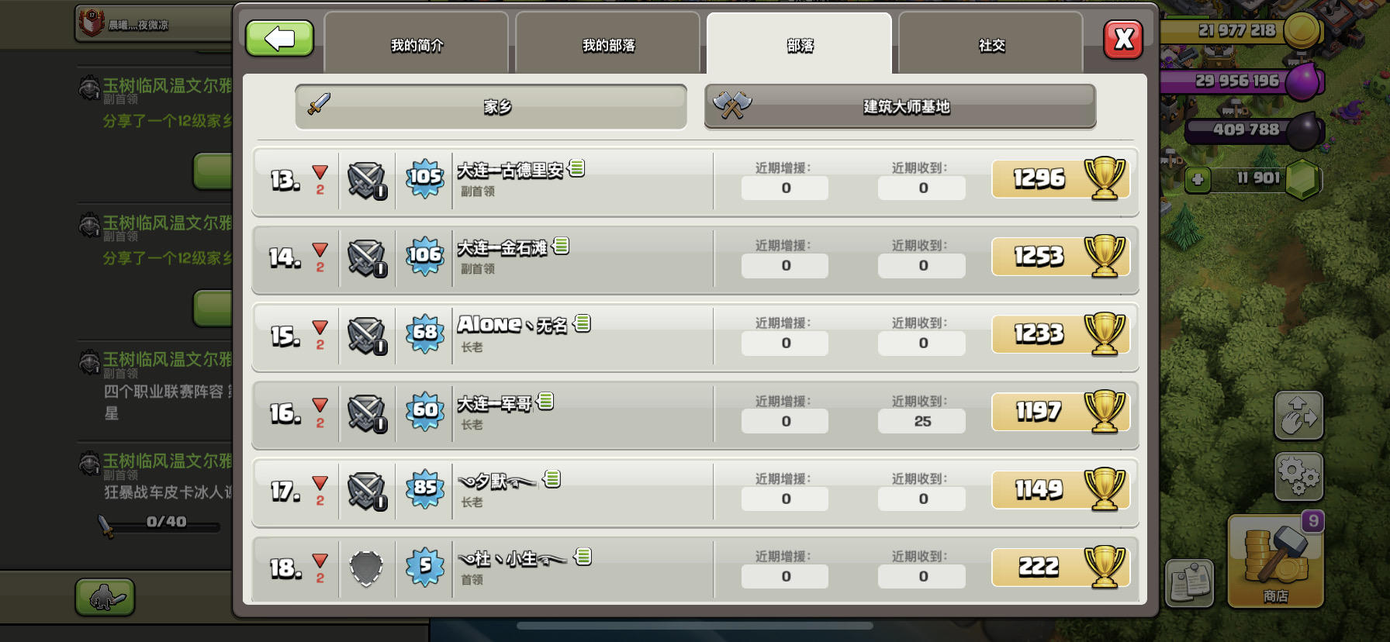Expand the menu icon beside Alone、无名
The image size is (1390, 642).
583,323
